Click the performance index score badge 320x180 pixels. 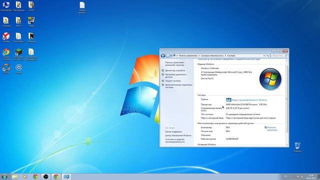228,100
